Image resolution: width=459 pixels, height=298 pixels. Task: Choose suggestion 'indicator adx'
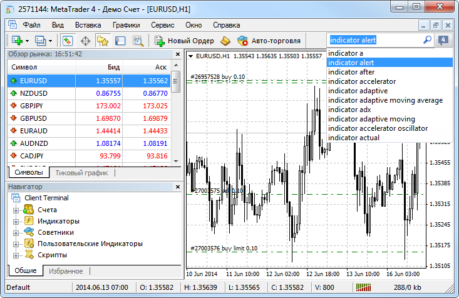pyautogui.click(x=389, y=110)
